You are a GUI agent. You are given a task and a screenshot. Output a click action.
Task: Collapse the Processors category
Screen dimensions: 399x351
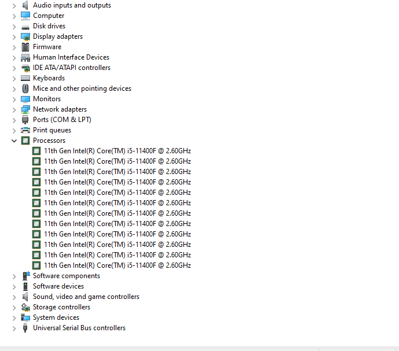click(14, 141)
